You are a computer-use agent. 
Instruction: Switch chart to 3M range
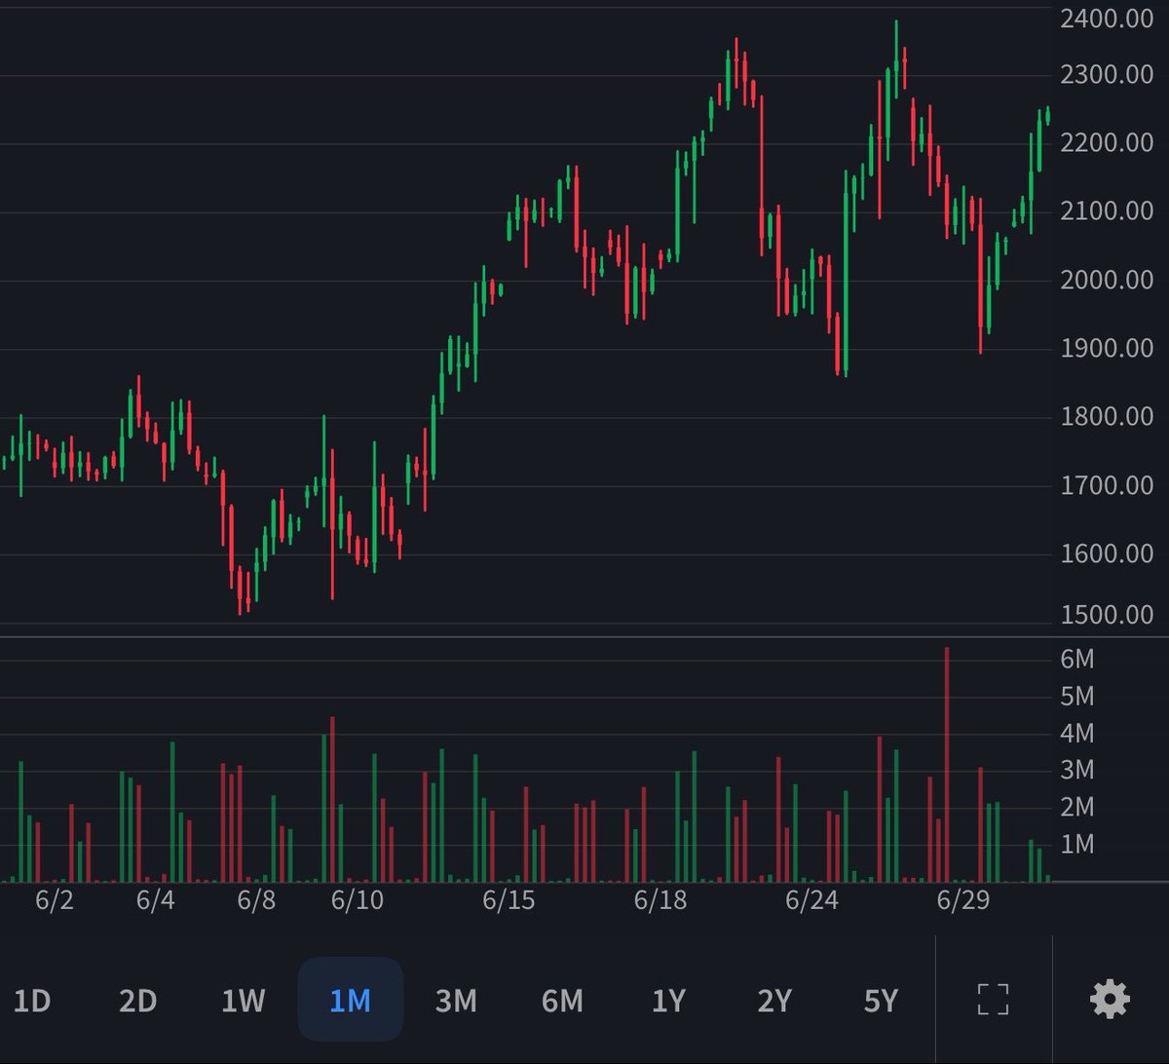[456, 1001]
